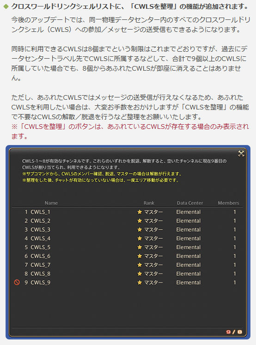The height and width of the screenshot is (345, 256).
Task: Select the CWLS_5 name entry
Action: pos(40,247)
